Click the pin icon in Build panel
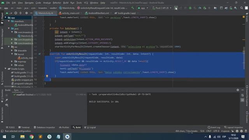This screenshot has height=140, width=249. coord(7,100)
